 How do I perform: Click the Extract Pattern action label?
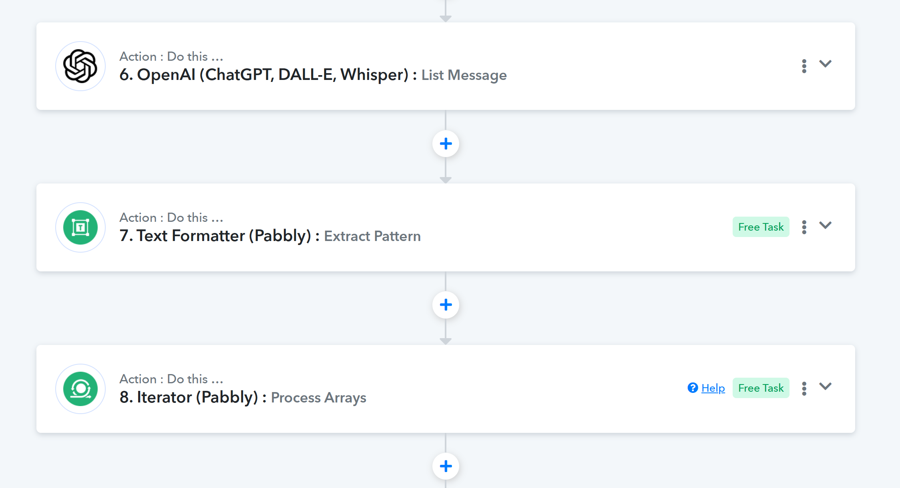point(372,236)
